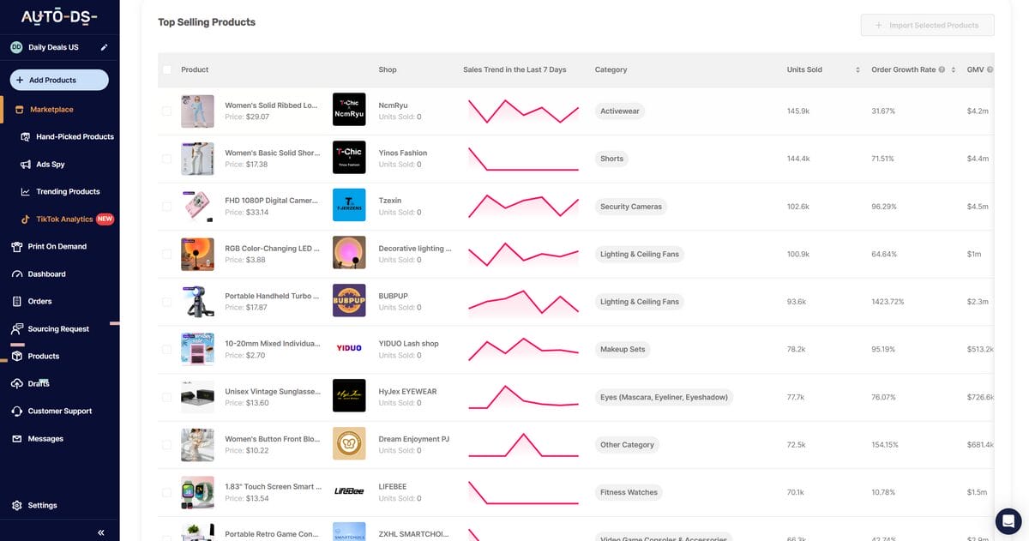Click the "Dream Enjoyment PJ" shop name
The height and width of the screenshot is (541, 1029).
(x=414, y=439)
